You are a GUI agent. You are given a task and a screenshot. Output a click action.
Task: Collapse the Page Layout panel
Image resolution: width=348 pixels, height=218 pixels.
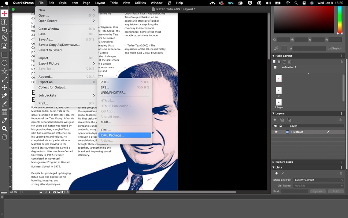tap(273, 56)
